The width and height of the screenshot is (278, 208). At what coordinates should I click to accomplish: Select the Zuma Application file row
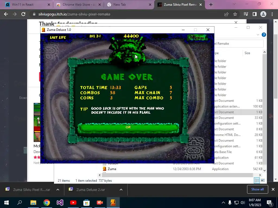pyautogui.click(x=183, y=169)
